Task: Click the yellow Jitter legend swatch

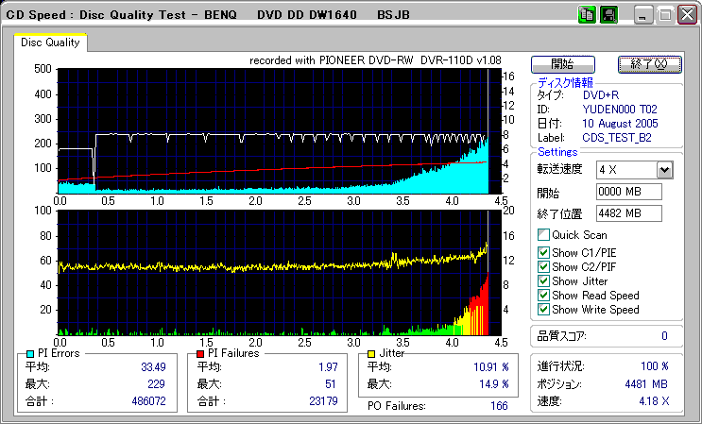Action: [371, 353]
